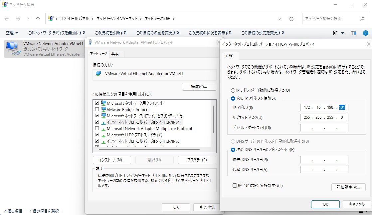Click the Back navigation arrow
372x215 pixels.
7,19
